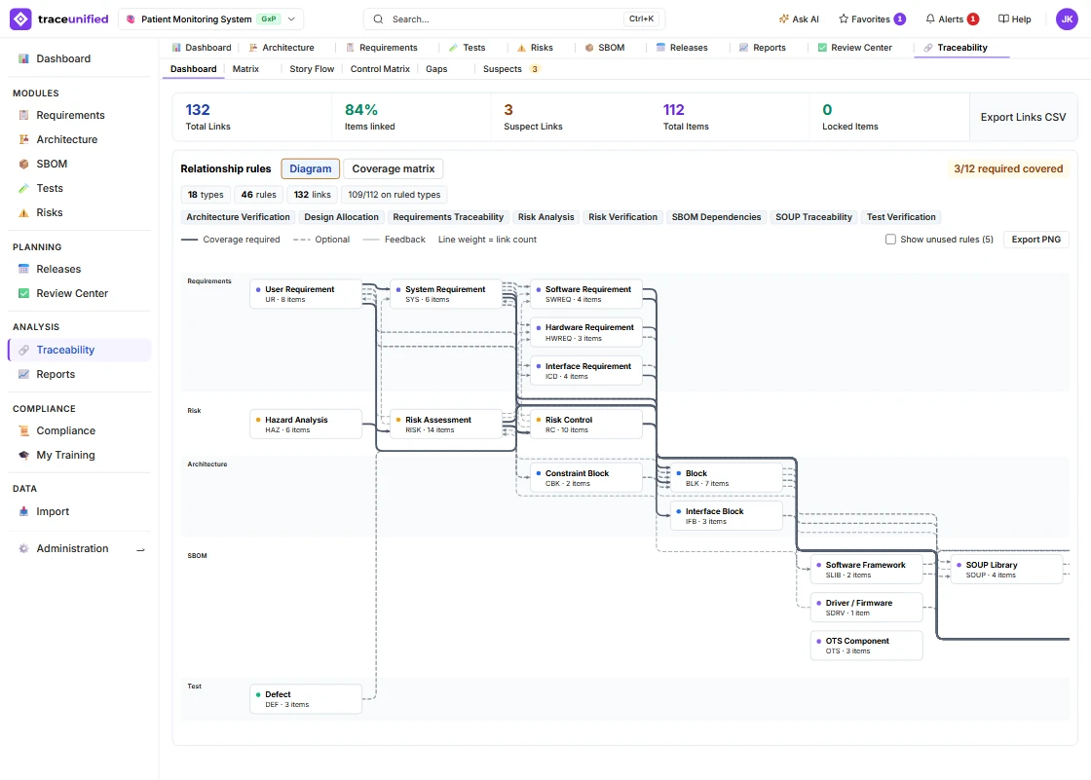The width and height of the screenshot is (1091, 780).
Task: Click the Compliance icon in sidebar
Action: [23, 430]
